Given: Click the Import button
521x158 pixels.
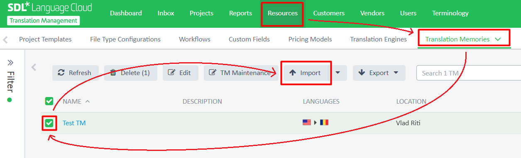Looking at the screenshot, I should click(306, 73).
